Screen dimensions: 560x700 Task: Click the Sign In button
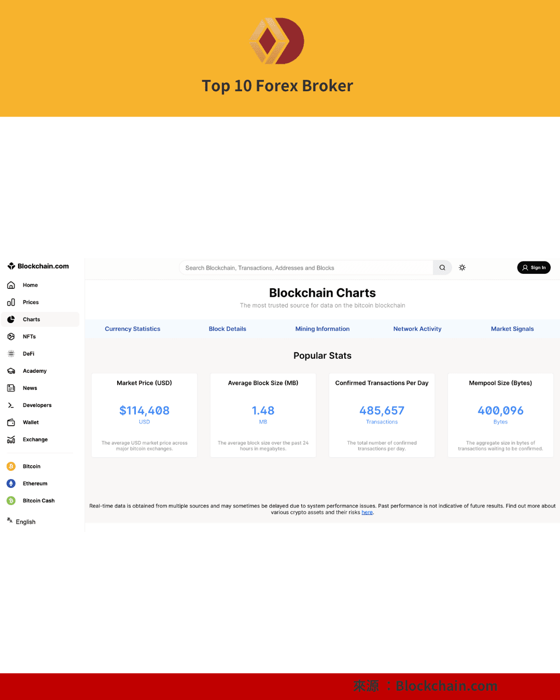click(534, 268)
